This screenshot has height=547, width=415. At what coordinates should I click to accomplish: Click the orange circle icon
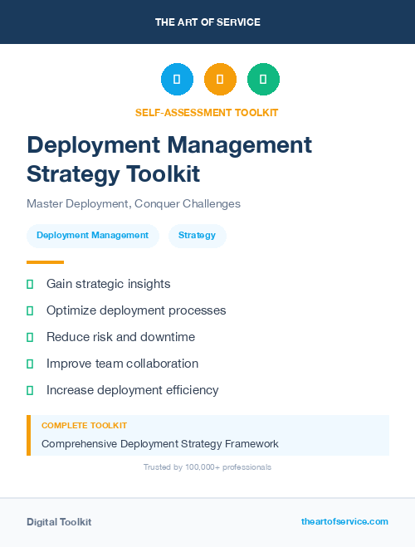(x=220, y=79)
